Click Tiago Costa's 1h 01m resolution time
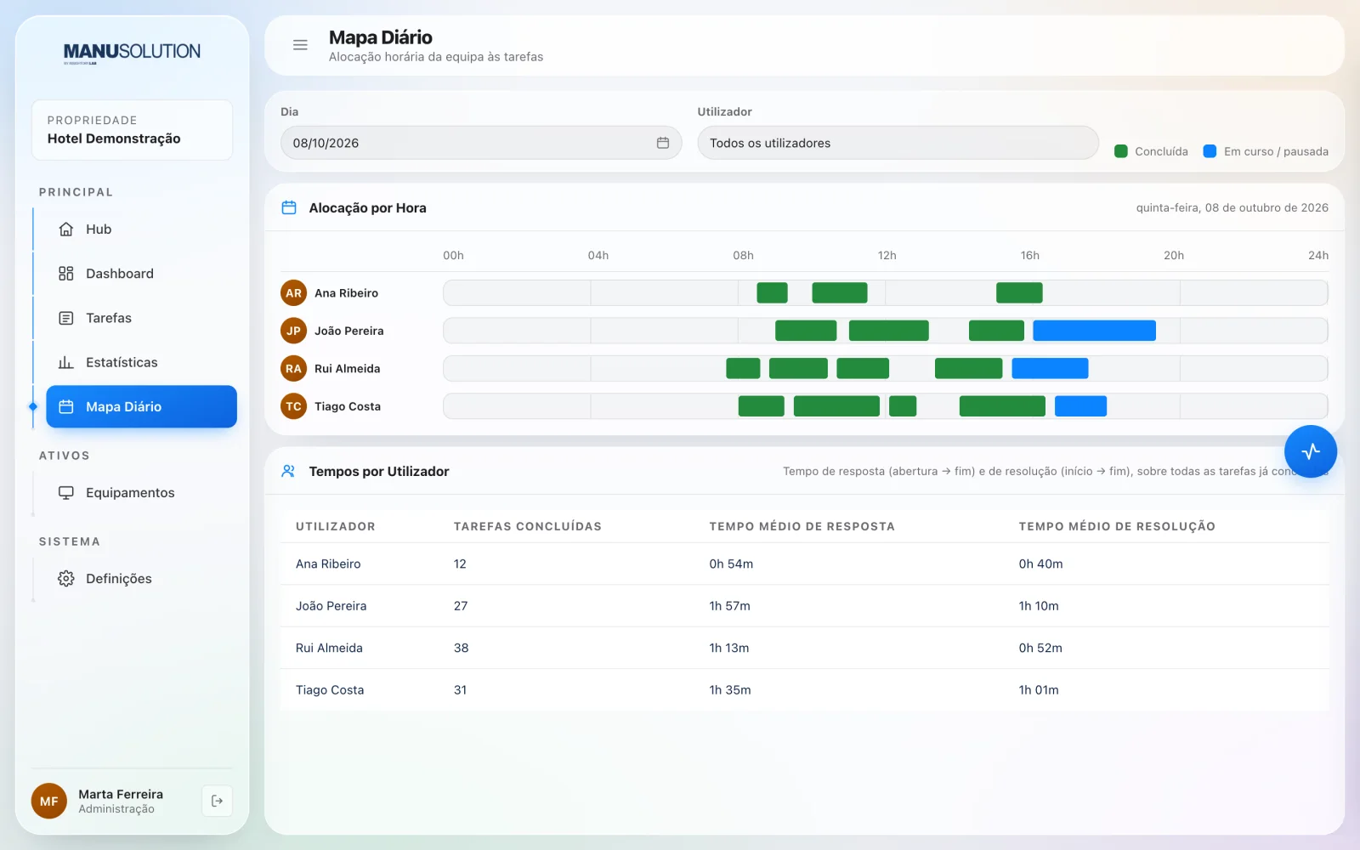 tap(1039, 690)
